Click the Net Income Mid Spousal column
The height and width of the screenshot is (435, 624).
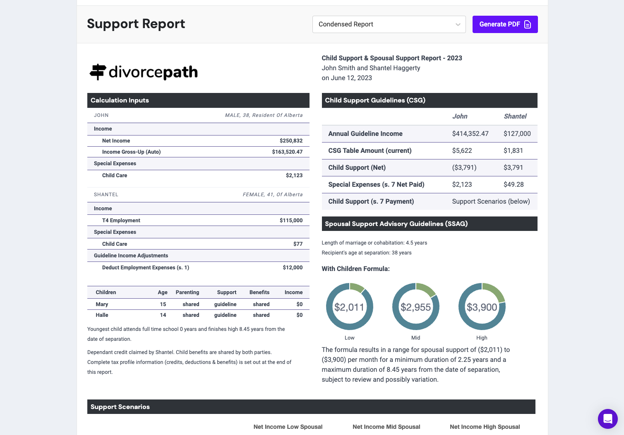[x=386, y=427]
